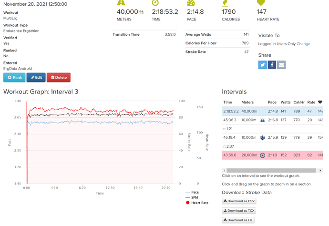Screen dimensions: 329x226
Task: Select the 45:19.4 10,000m interval row
Action: pos(272,138)
